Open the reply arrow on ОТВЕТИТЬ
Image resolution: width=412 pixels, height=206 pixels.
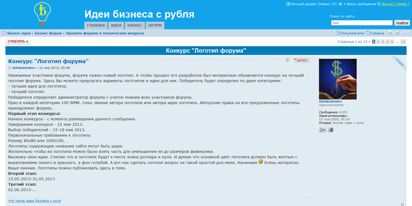point(27,41)
